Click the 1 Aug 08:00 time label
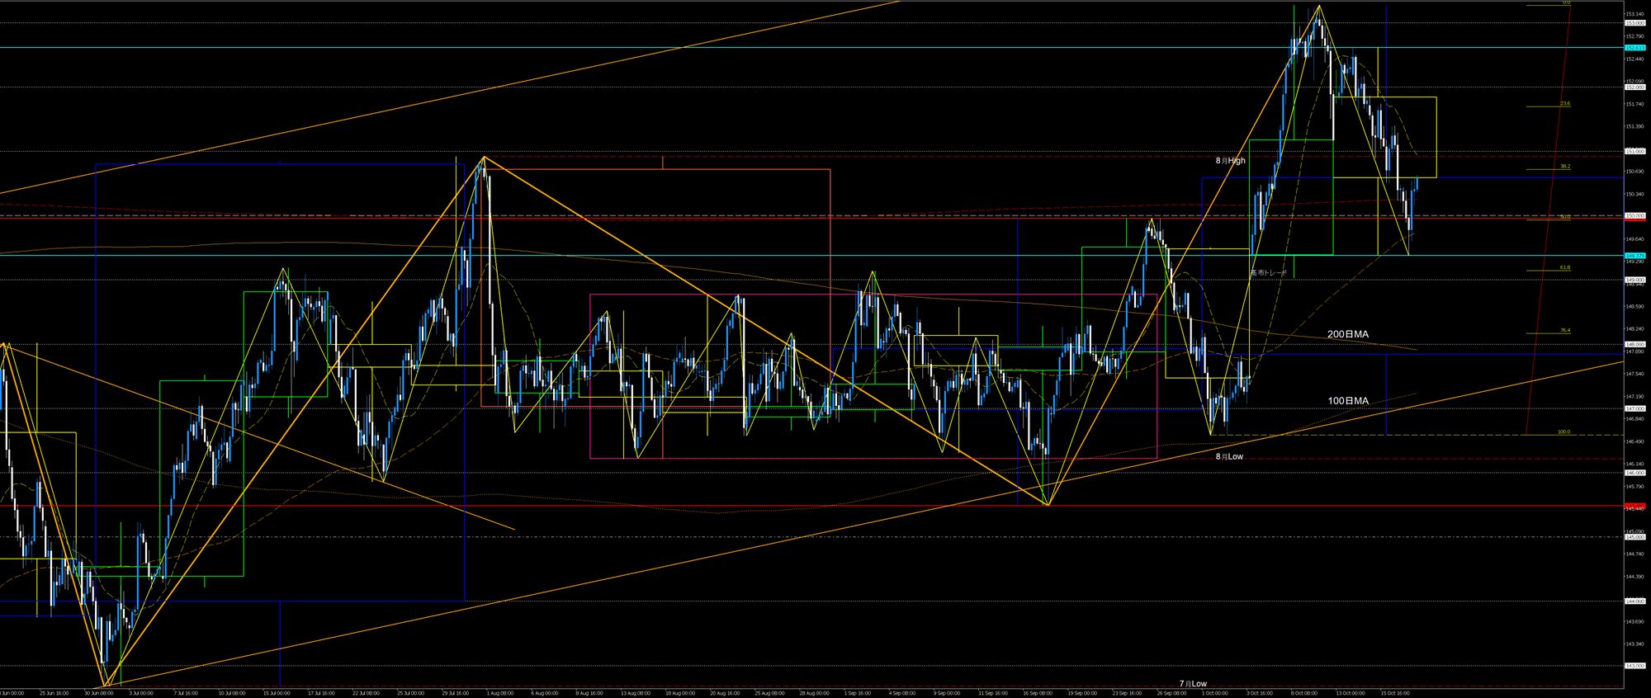 point(499,693)
